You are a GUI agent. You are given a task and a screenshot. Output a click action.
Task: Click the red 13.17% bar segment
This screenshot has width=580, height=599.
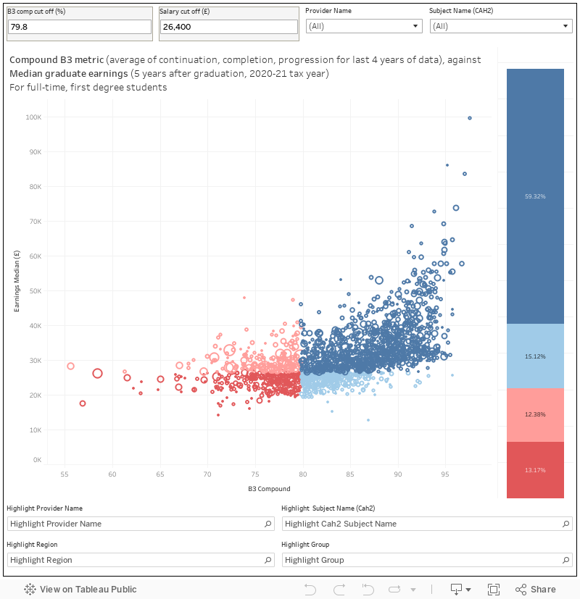[x=535, y=470]
